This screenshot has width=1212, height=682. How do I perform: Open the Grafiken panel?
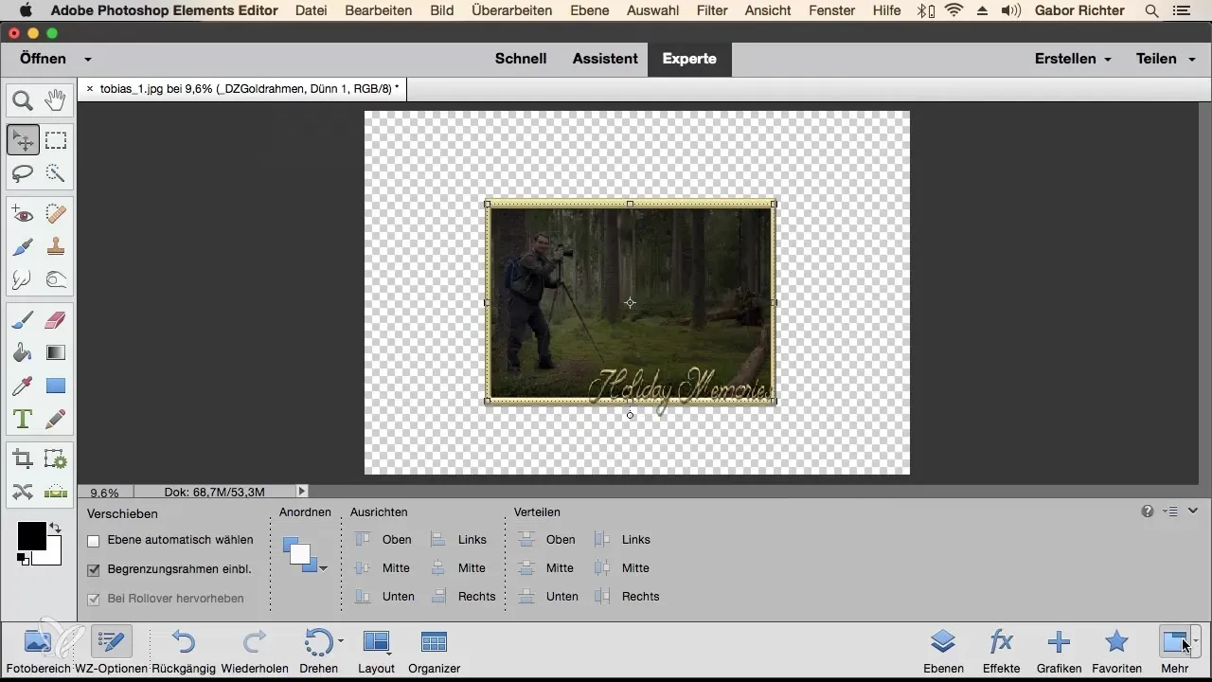(1059, 650)
